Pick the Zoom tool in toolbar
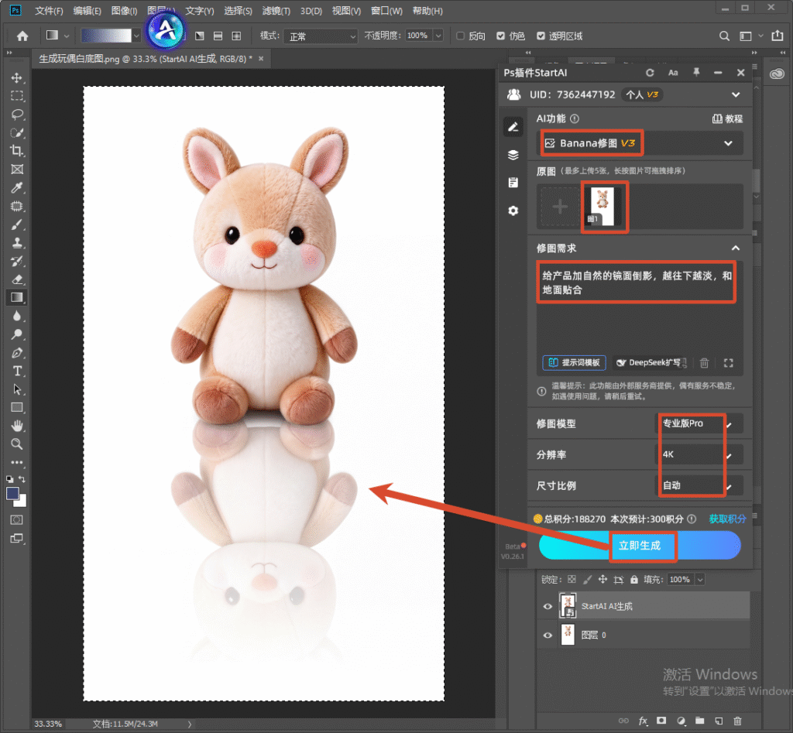Image resolution: width=793 pixels, height=733 pixels. click(x=17, y=444)
